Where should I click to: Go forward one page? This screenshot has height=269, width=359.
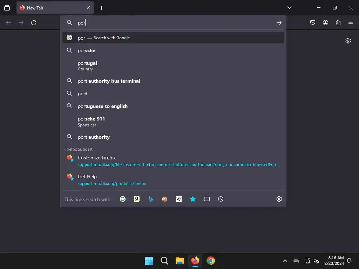pos(21,23)
